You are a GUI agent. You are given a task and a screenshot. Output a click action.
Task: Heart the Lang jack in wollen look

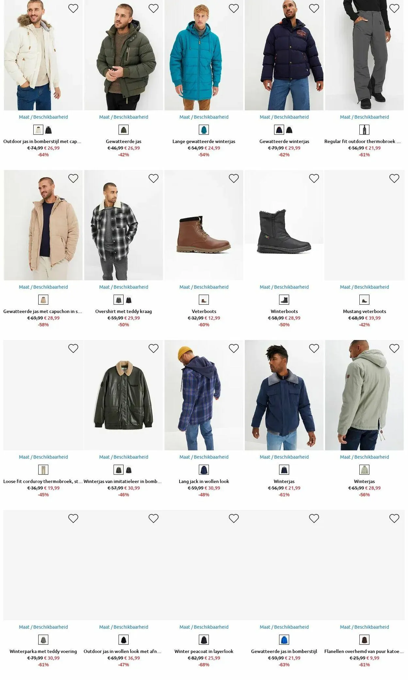click(x=234, y=348)
